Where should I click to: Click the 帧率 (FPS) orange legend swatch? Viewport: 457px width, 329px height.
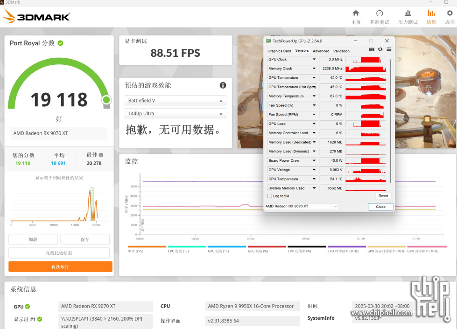(x=147, y=247)
